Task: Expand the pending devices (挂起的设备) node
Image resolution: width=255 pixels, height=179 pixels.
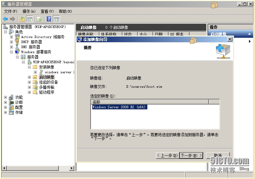Action: [29, 82]
